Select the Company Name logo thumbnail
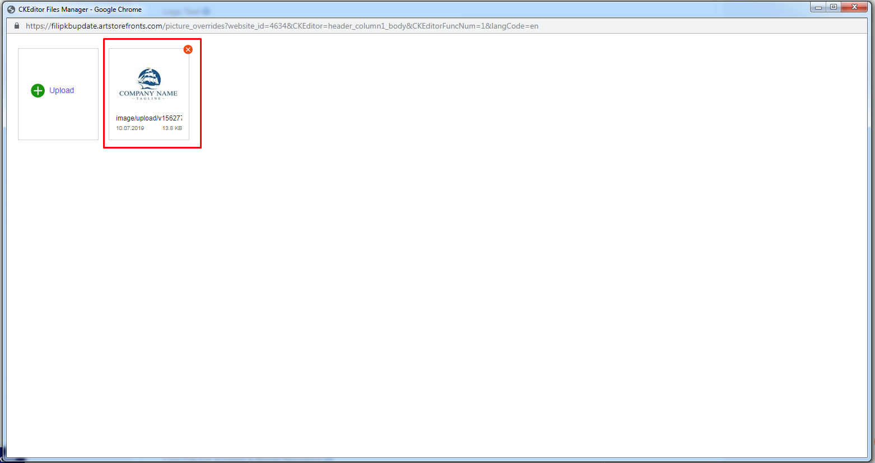The image size is (875, 463). pos(148,84)
